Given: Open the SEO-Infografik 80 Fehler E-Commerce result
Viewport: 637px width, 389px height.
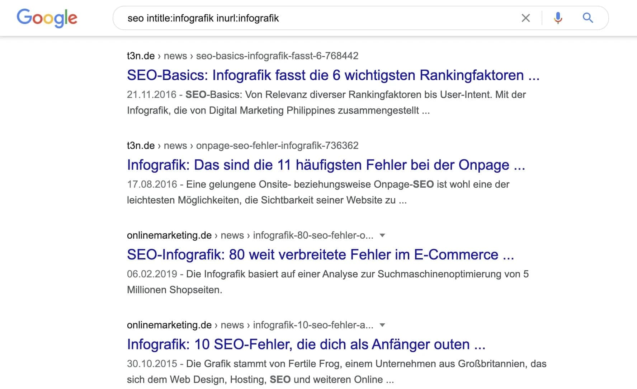Looking at the screenshot, I should [320, 255].
